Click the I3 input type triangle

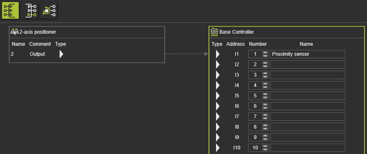(x=218, y=75)
